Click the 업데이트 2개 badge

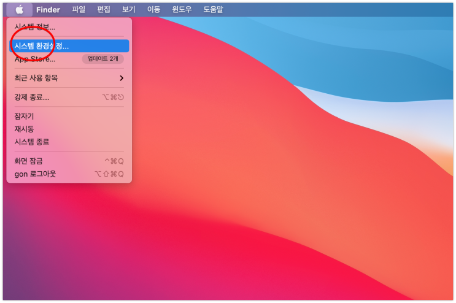(103, 59)
